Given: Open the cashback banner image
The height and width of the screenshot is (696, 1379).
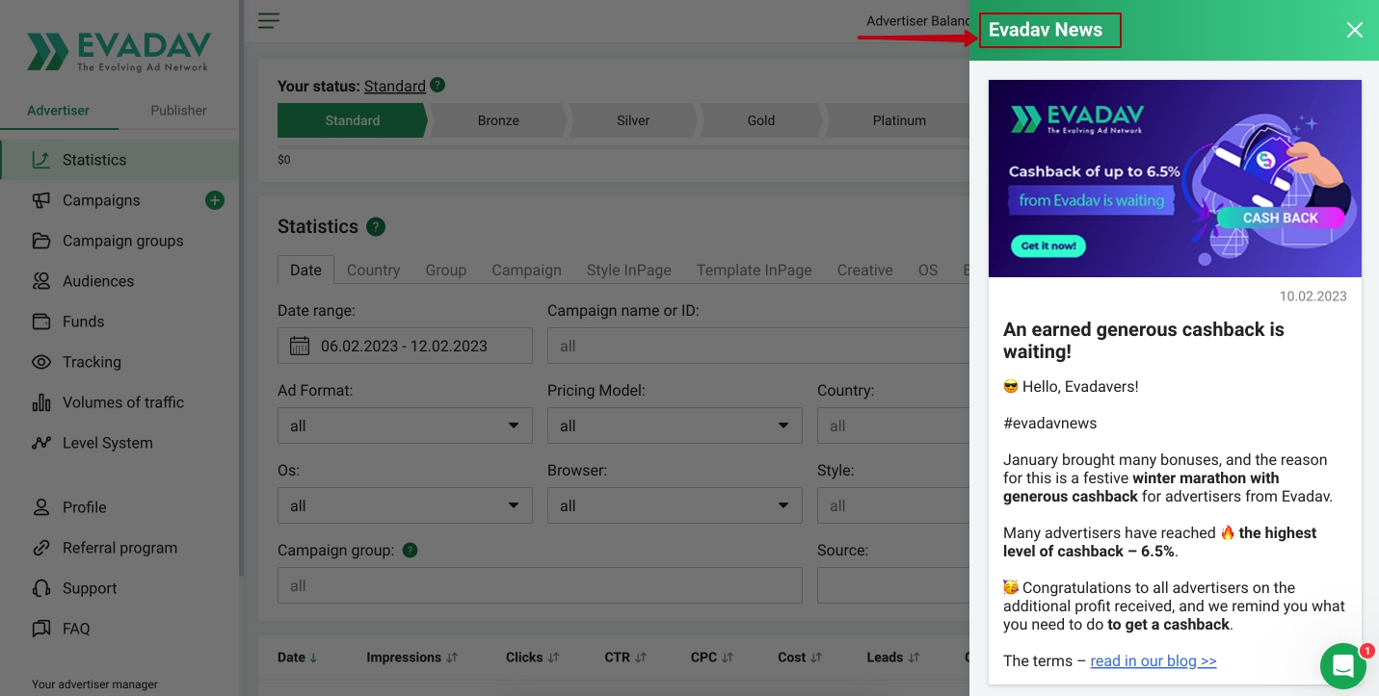Looking at the screenshot, I should point(1175,178).
